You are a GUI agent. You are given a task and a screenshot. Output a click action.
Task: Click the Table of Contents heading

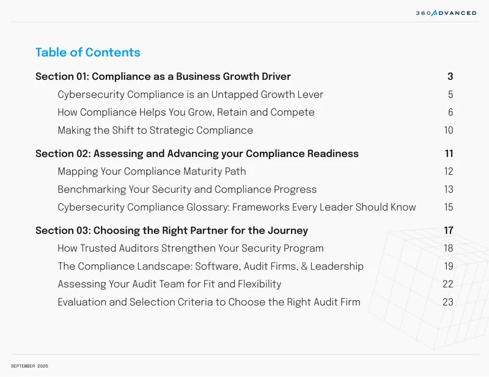(x=88, y=52)
